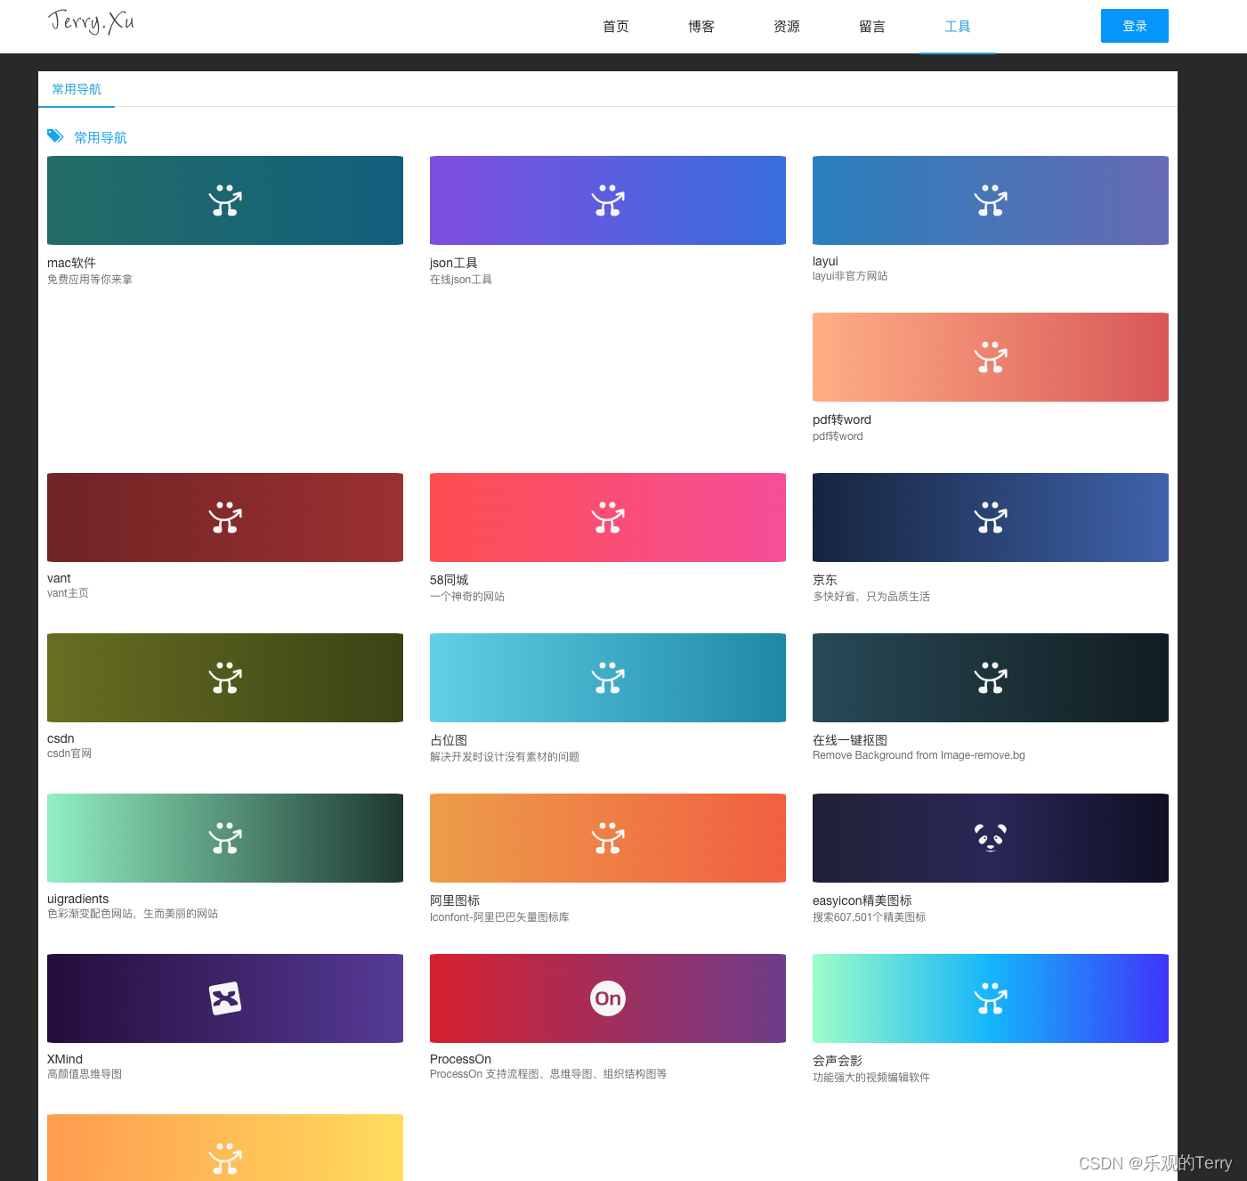Click the 多快好省，只为品质生活 description
The image size is (1247, 1181).
871,597
